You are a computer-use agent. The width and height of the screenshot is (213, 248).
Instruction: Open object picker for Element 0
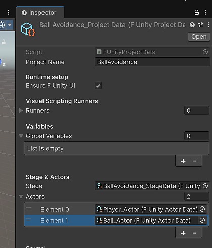coord(202,209)
